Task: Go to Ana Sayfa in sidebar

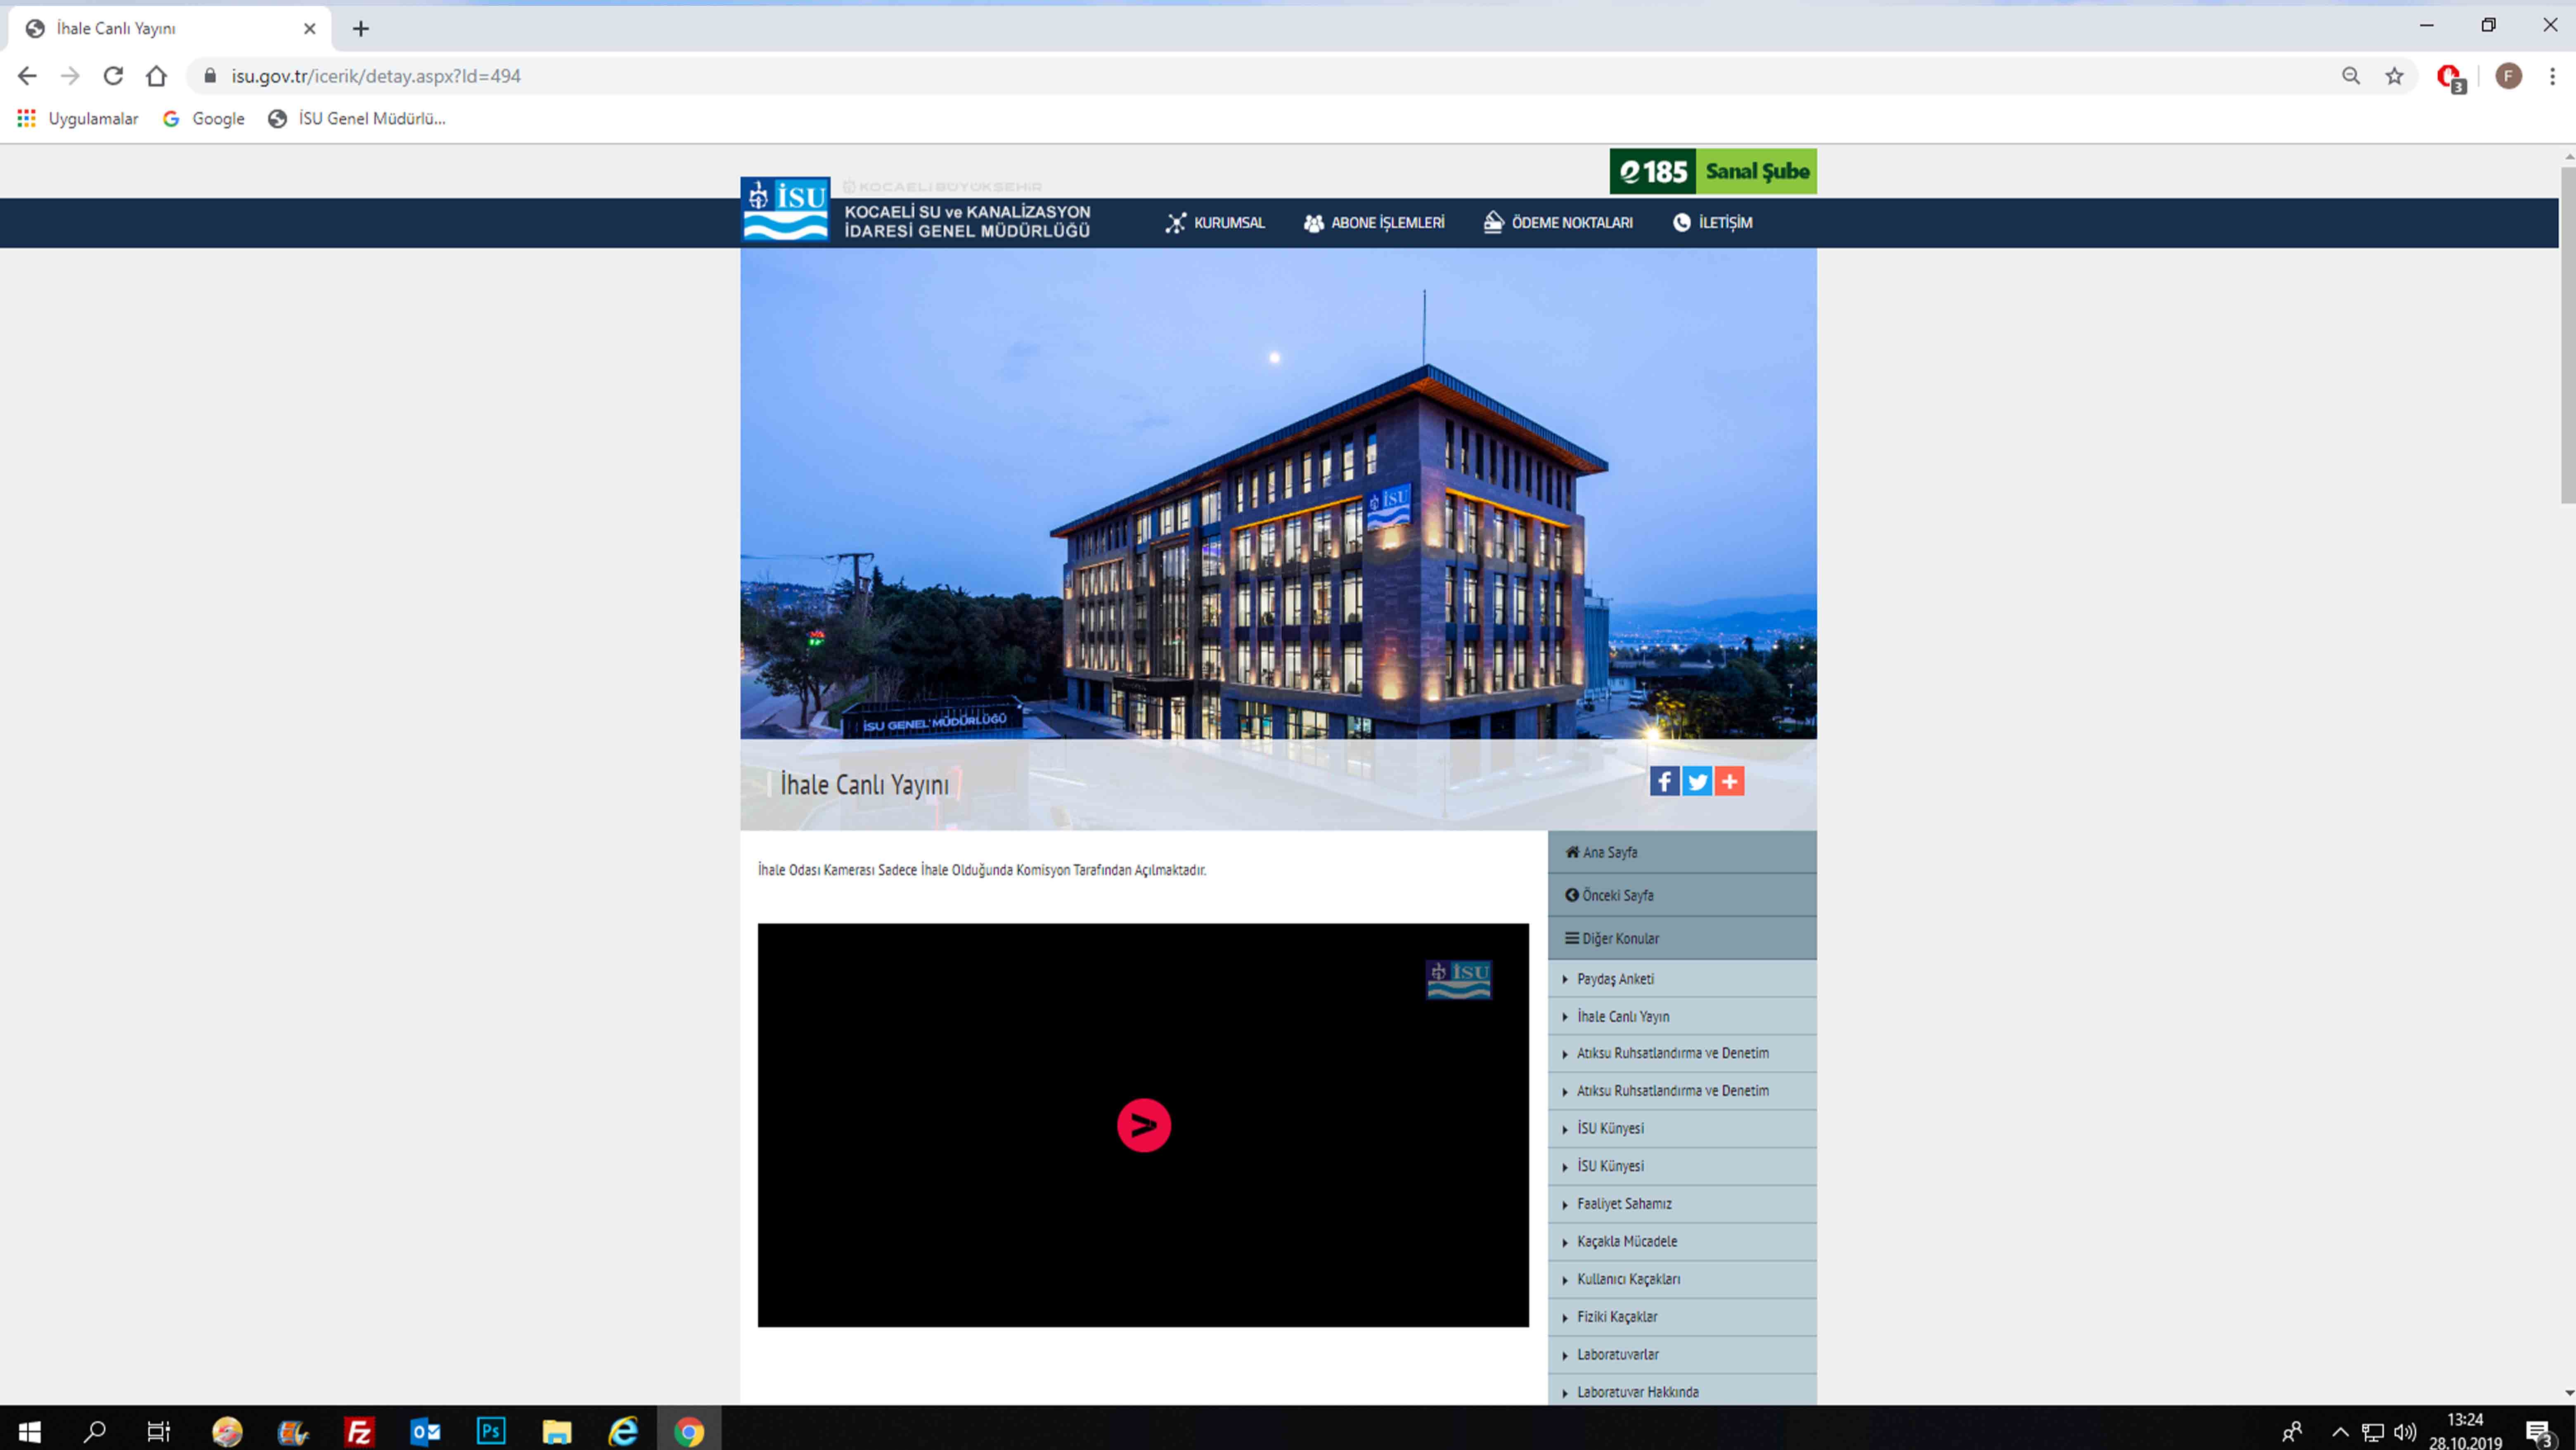Action: [x=1682, y=852]
